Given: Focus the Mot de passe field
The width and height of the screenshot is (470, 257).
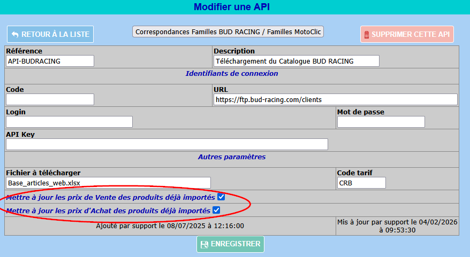Looking at the screenshot, I should tap(381, 122).
